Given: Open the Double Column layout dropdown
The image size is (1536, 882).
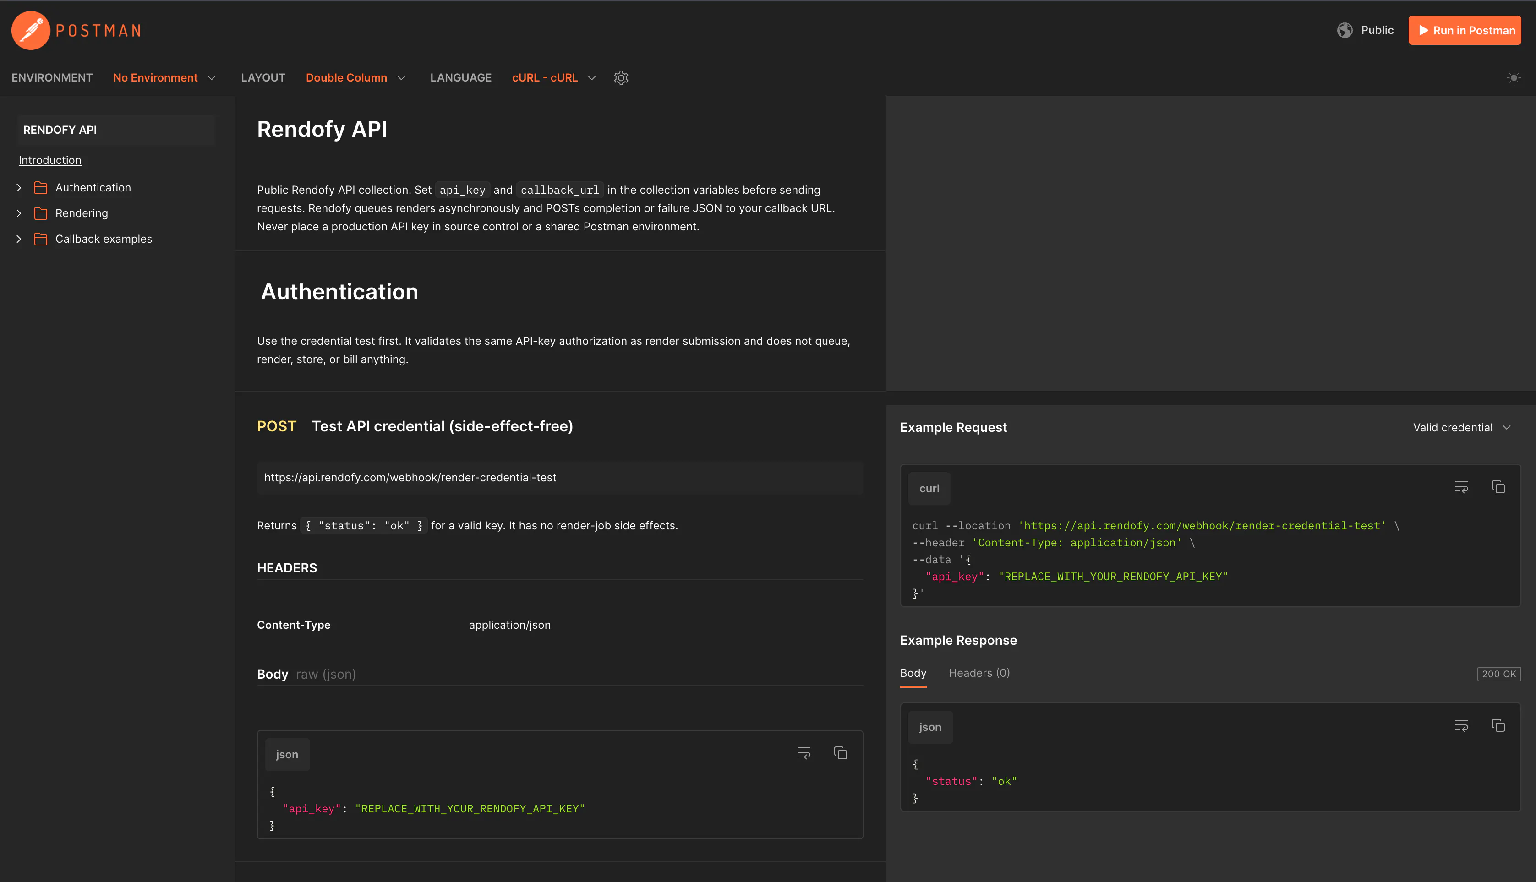Looking at the screenshot, I should (x=355, y=77).
